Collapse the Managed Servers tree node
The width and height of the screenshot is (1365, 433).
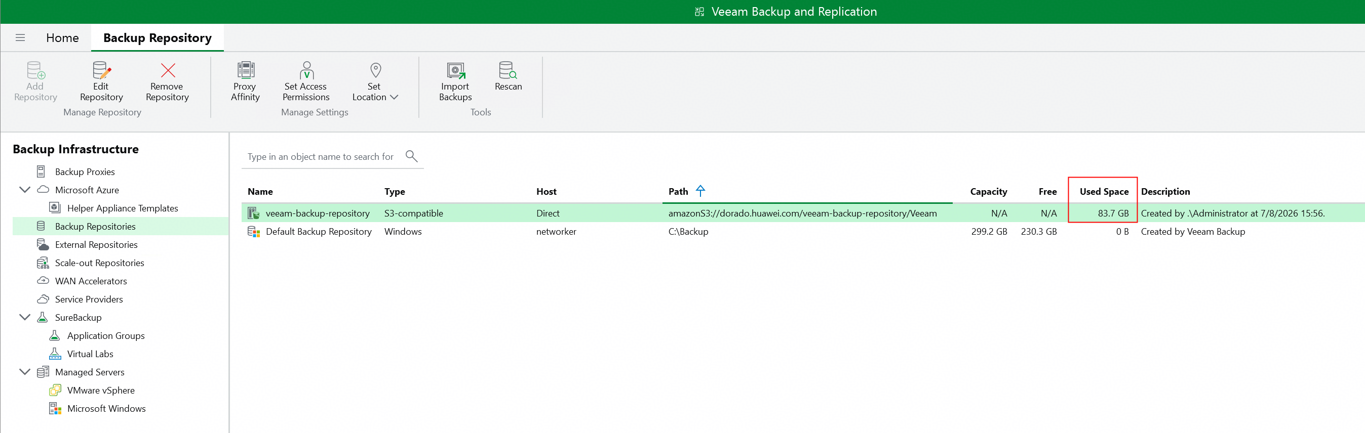(24, 372)
